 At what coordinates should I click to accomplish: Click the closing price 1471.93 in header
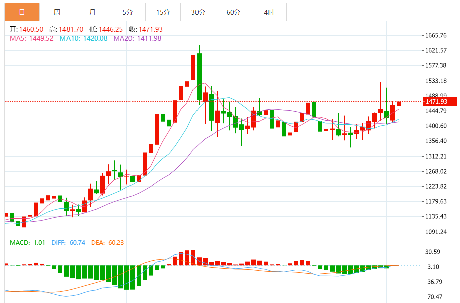151,29
